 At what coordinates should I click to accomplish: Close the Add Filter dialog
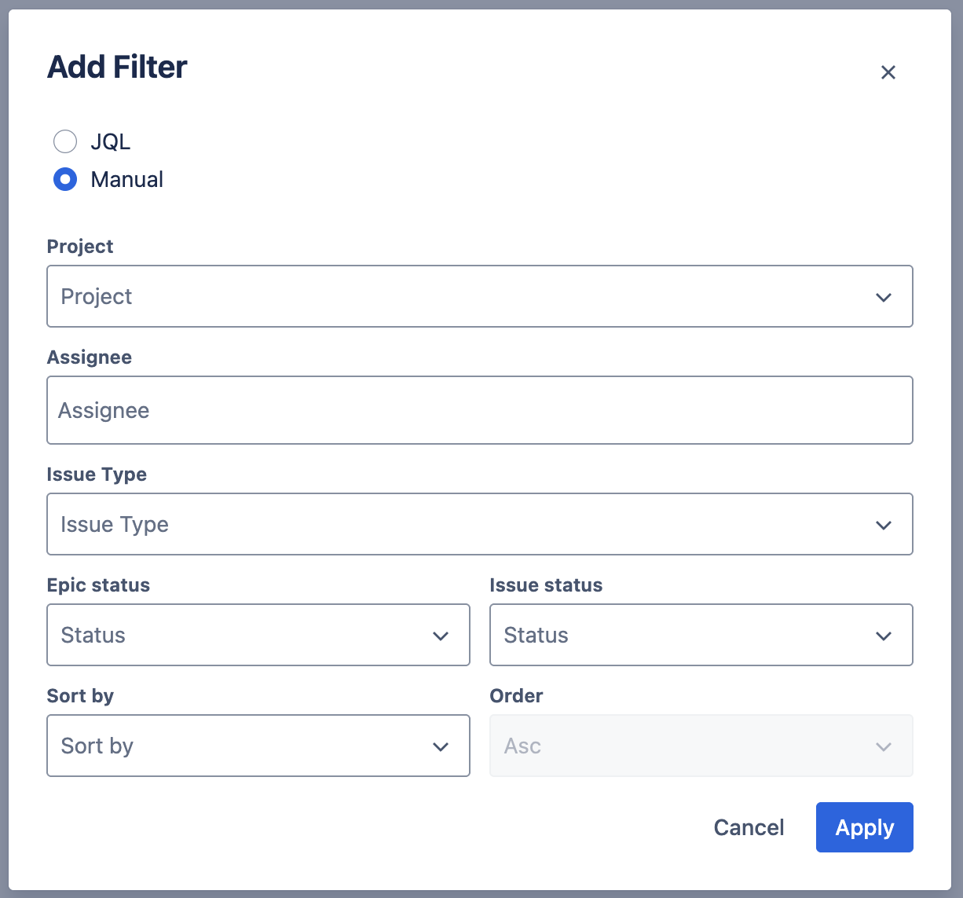click(x=888, y=72)
